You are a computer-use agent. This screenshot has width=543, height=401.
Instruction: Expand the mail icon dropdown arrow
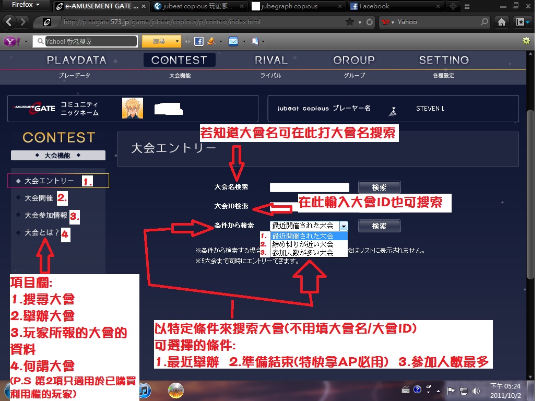coord(244,42)
